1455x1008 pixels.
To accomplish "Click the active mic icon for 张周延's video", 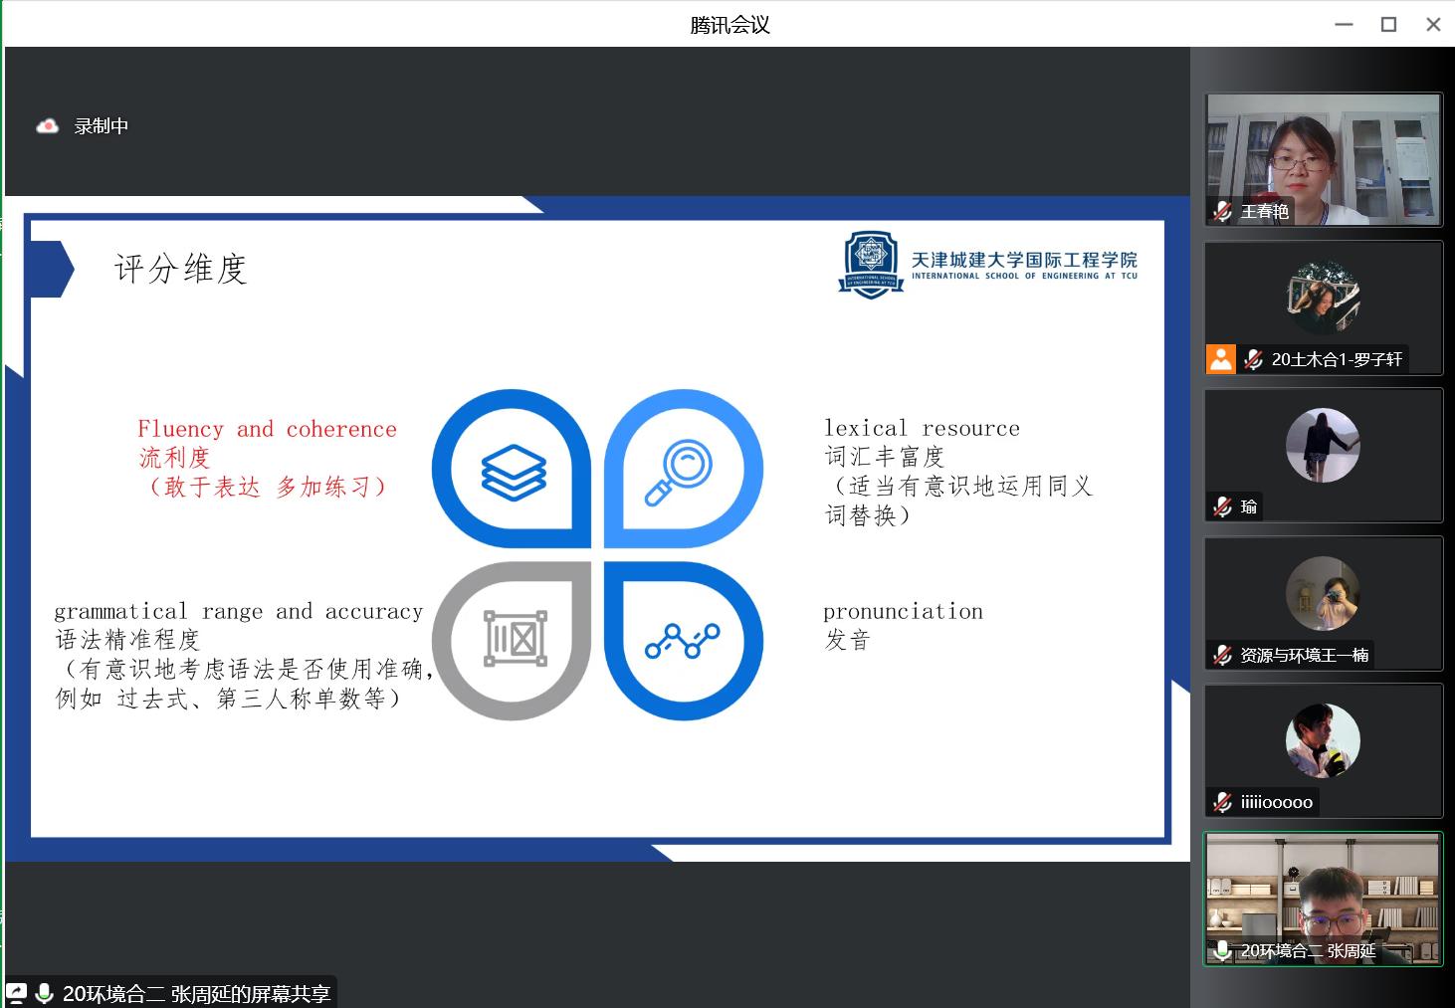I will tap(1223, 950).
